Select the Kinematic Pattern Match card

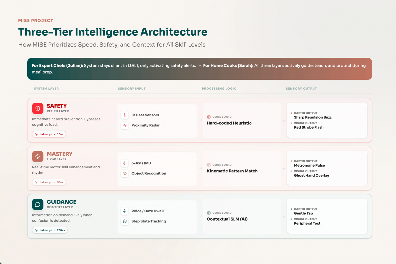pyautogui.click(x=242, y=168)
